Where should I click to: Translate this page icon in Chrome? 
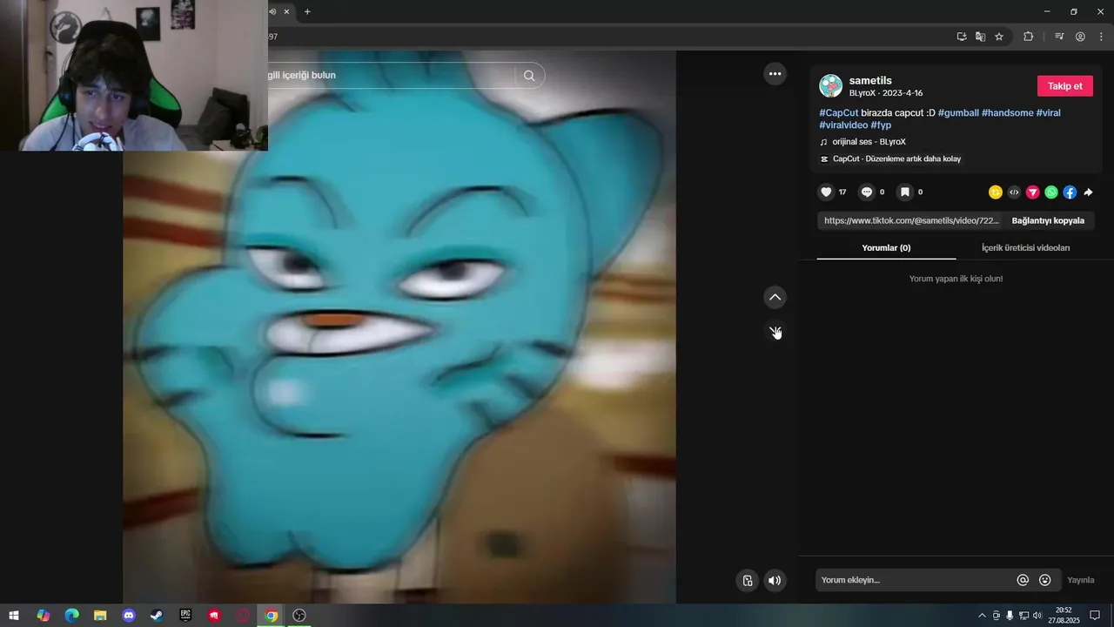click(x=980, y=37)
